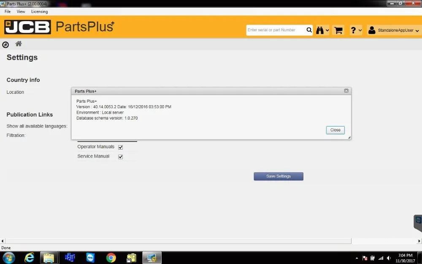
Task: Click the horizontal scrollbar left arrow
Action: [3, 241]
